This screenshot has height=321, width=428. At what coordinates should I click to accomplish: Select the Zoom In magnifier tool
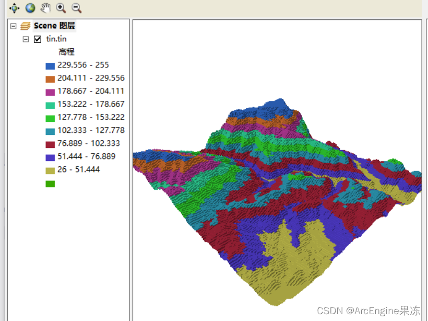[x=61, y=8]
